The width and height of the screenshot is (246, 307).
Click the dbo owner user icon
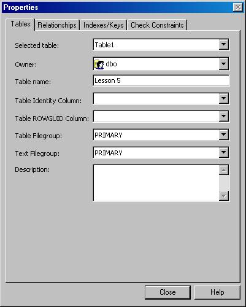pyautogui.click(x=99, y=64)
